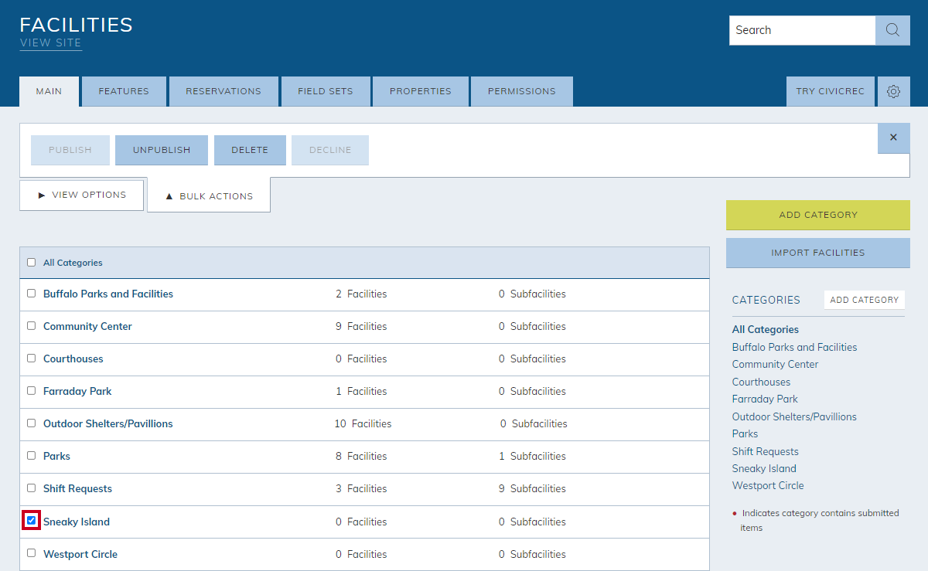Check the Buffalo Parks and Facilities checkbox

point(32,294)
